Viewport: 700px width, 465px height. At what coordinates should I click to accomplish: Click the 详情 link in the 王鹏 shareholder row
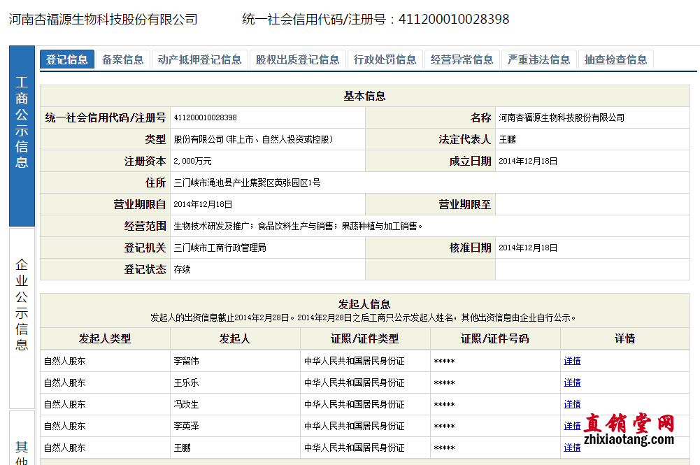[572, 448]
